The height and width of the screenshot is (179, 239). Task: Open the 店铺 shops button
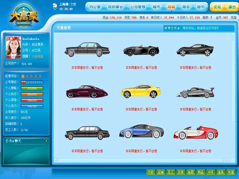161,172
